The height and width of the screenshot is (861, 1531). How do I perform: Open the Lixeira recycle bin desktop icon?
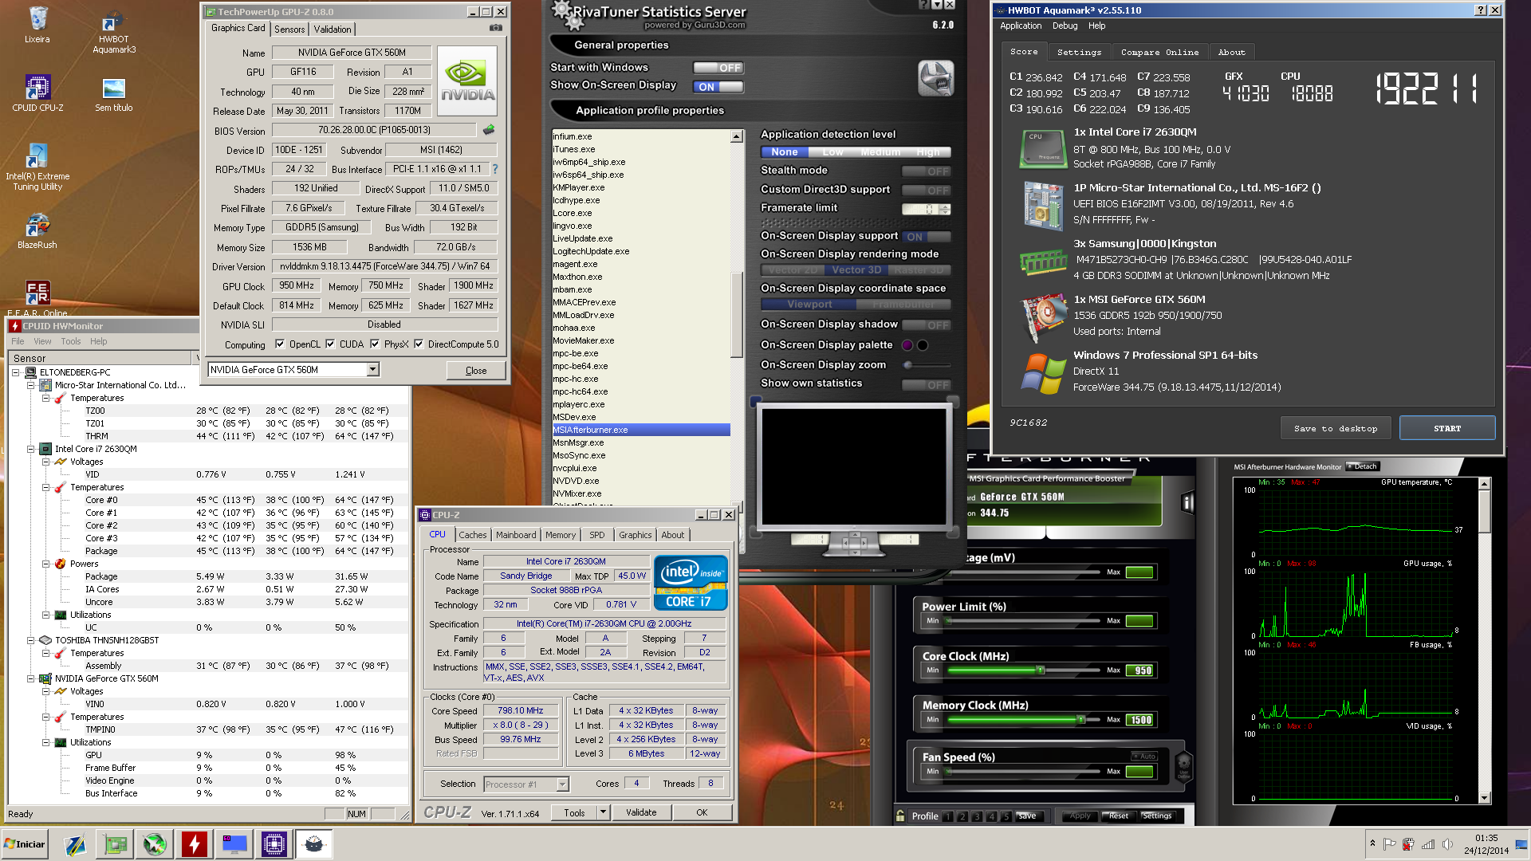coord(37,25)
